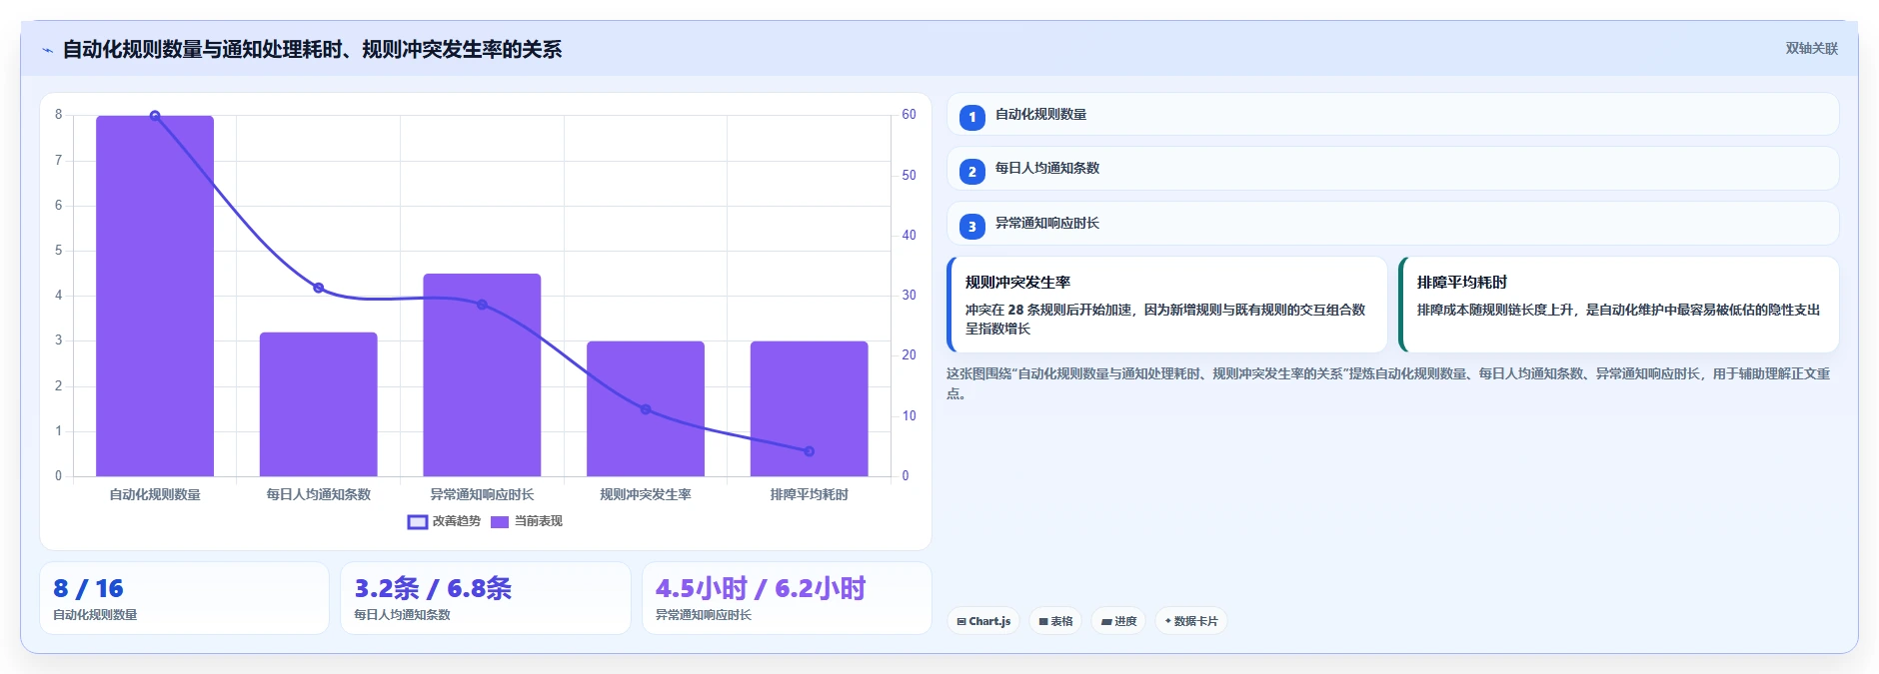The height and width of the screenshot is (674, 1879).
Task: Click the 每日人均通知条数 bar
Action: (x=319, y=404)
